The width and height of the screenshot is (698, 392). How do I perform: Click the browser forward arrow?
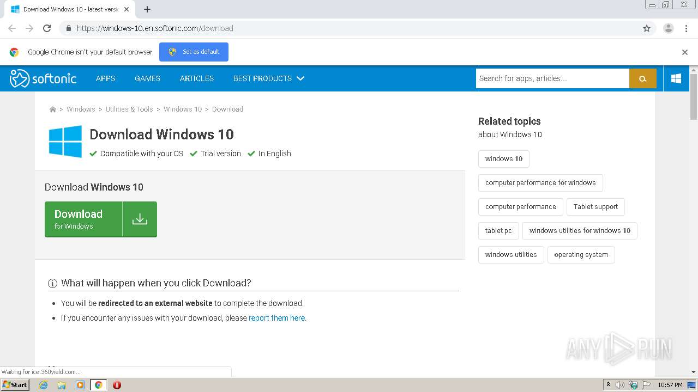29,28
